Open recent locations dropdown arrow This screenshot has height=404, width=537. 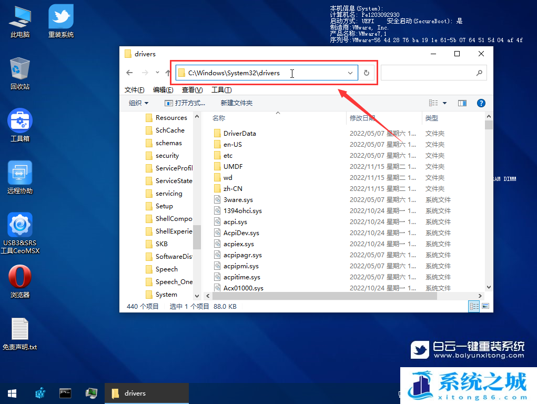pyautogui.click(x=157, y=73)
